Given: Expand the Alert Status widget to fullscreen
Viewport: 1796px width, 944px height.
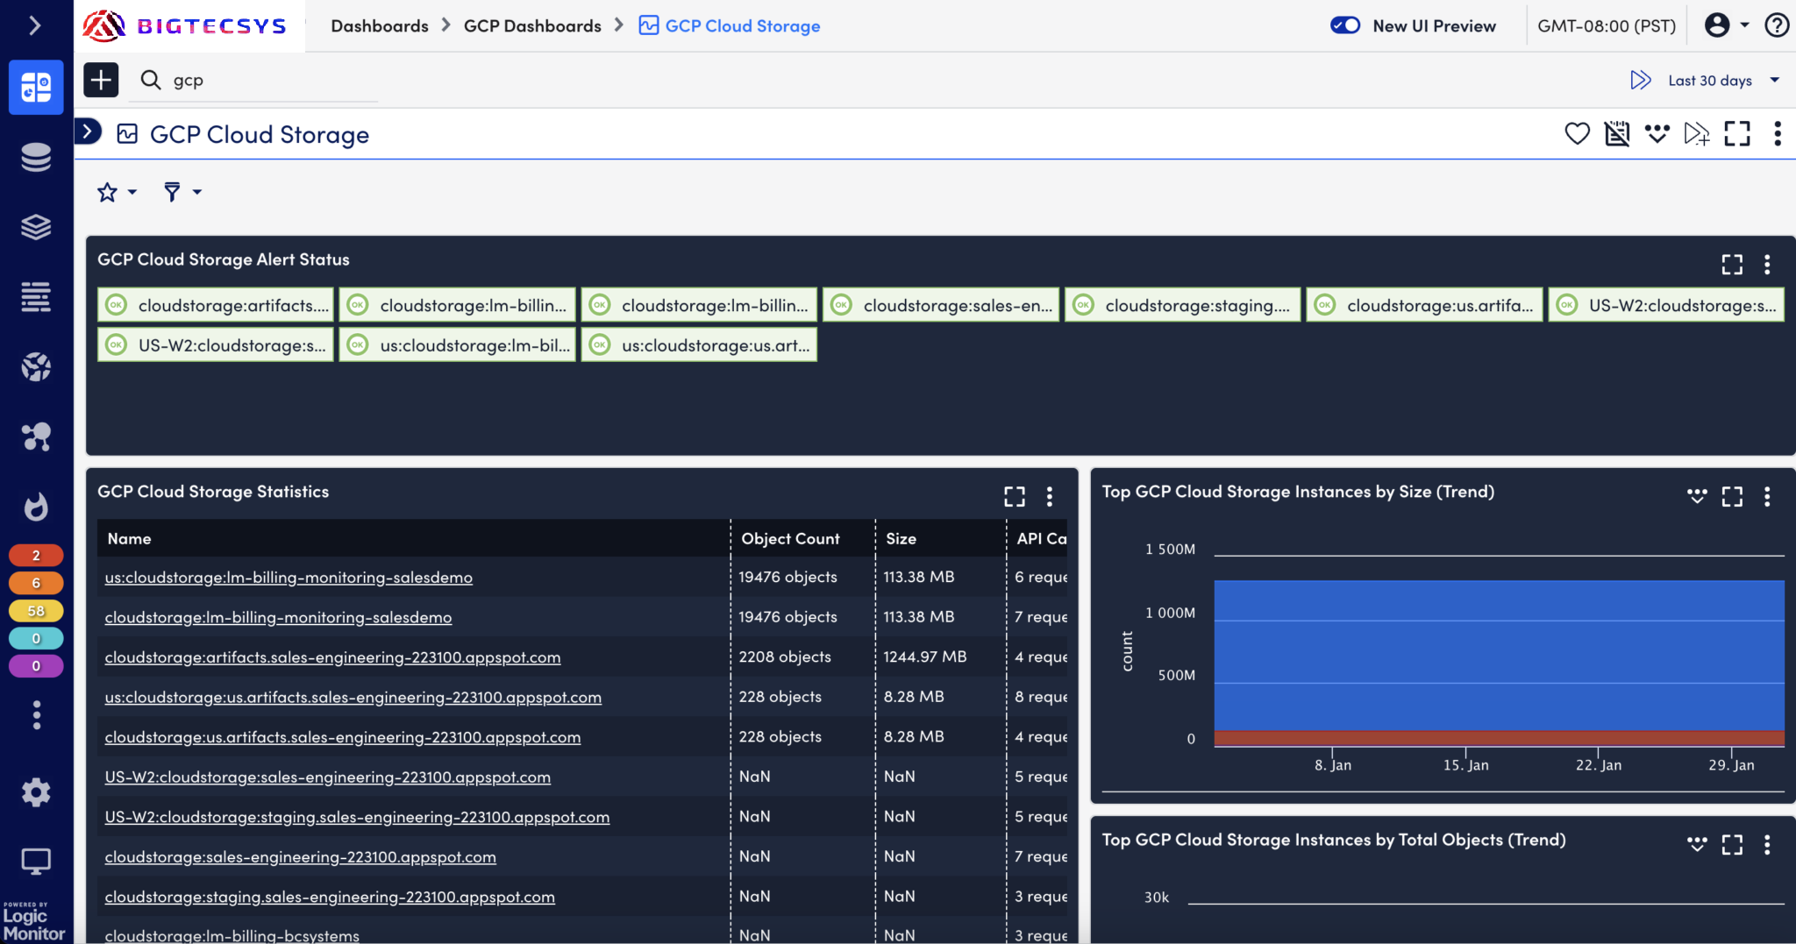Looking at the screenshot, I should (1732, 264).
